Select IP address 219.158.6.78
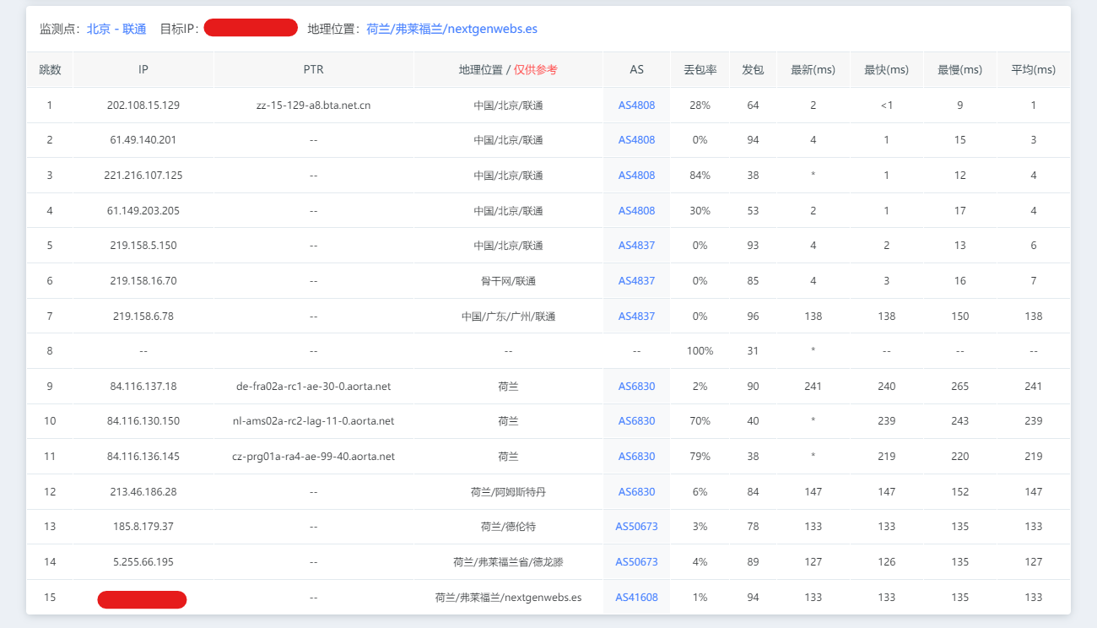 pos(143,317)
